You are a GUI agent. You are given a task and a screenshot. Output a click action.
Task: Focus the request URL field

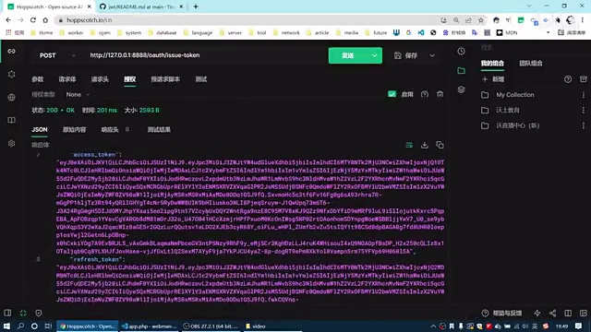(x=205, y=55)
